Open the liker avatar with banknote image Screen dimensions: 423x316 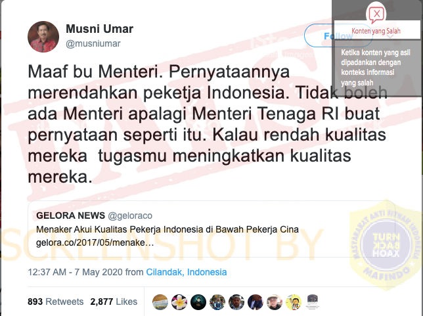click(x=160, y=302)
